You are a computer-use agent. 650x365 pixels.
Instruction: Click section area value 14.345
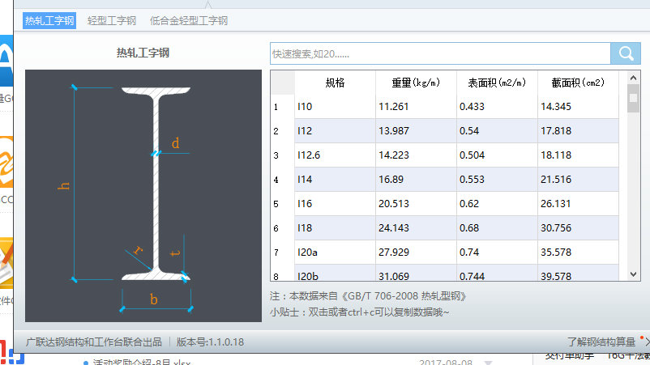578,107
